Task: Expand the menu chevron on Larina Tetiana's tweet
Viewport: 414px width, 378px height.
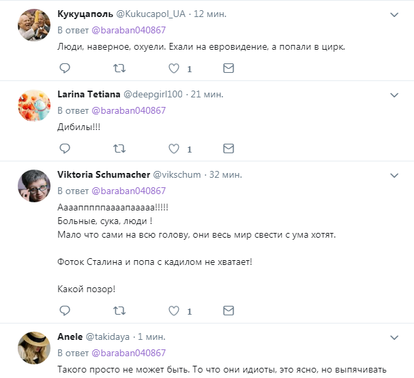Action: coord(394,94)
